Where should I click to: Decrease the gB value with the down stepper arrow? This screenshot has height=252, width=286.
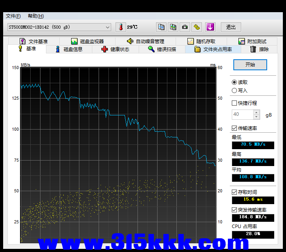point(257,117)
